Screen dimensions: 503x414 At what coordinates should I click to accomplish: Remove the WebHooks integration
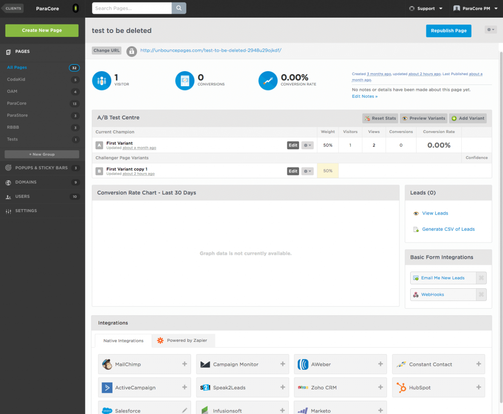[x=481, y=294]
